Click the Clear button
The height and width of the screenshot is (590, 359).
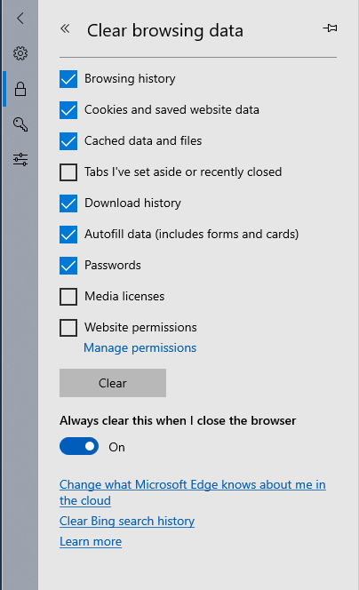pyautogui.click(x=113, y=383)
